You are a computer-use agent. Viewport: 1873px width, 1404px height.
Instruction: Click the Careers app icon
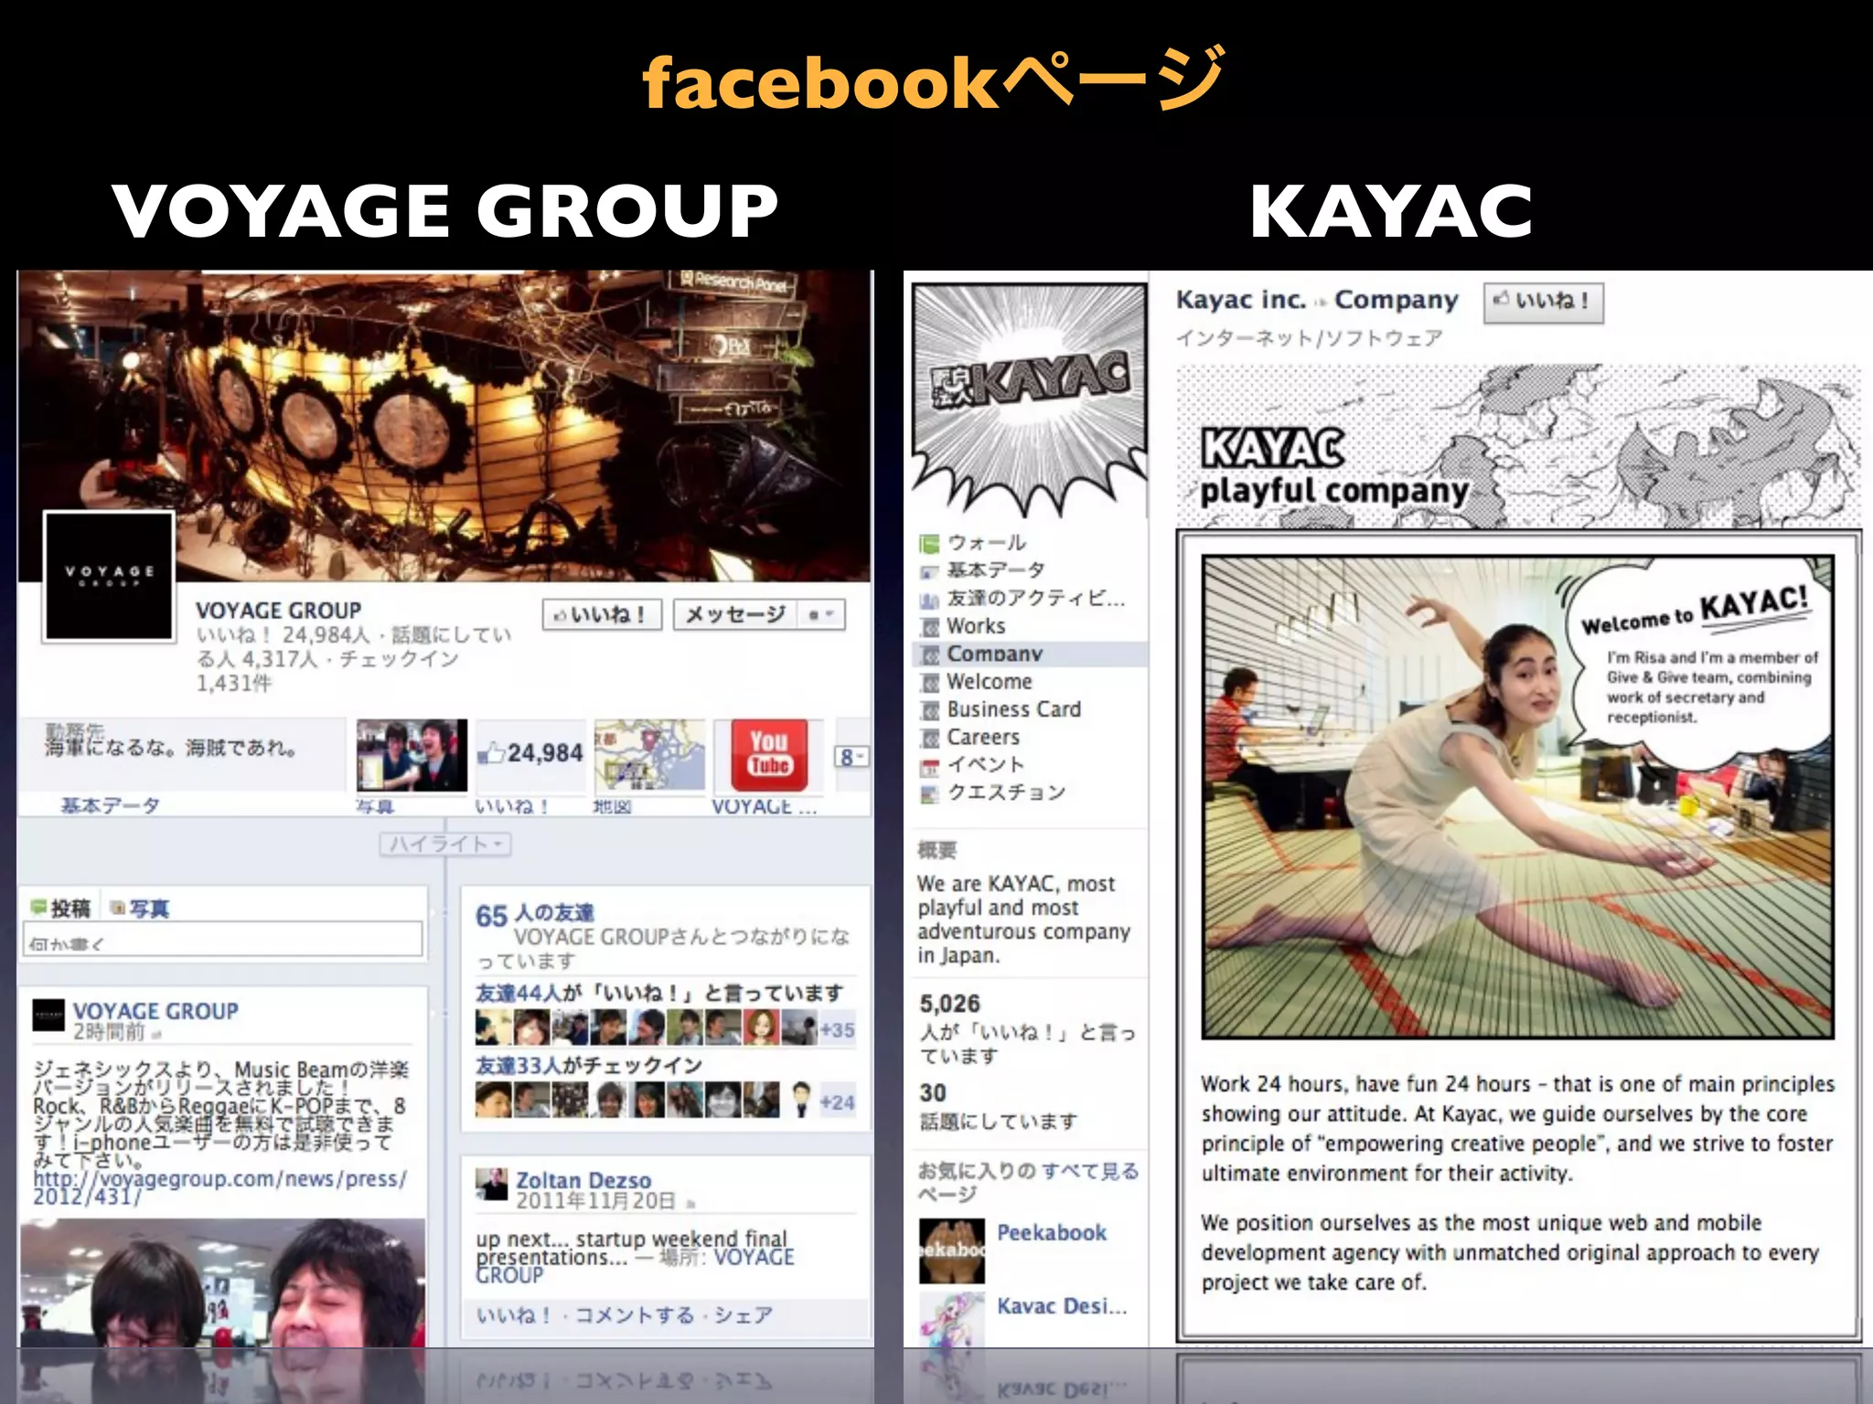pos(929,738)
